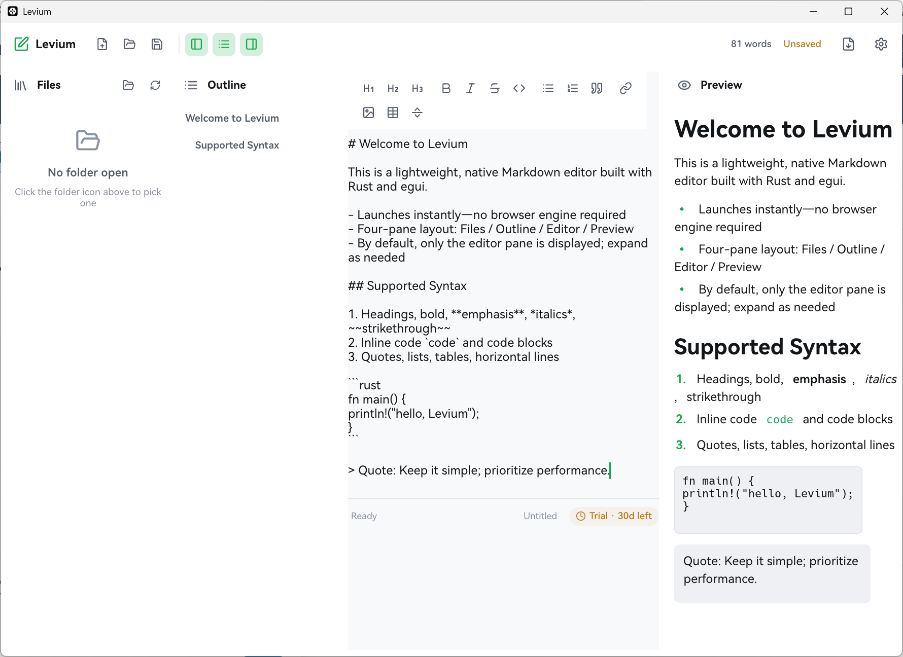Insert a bulleted list
The image size is (903, 657).
(x=548, y=89)
